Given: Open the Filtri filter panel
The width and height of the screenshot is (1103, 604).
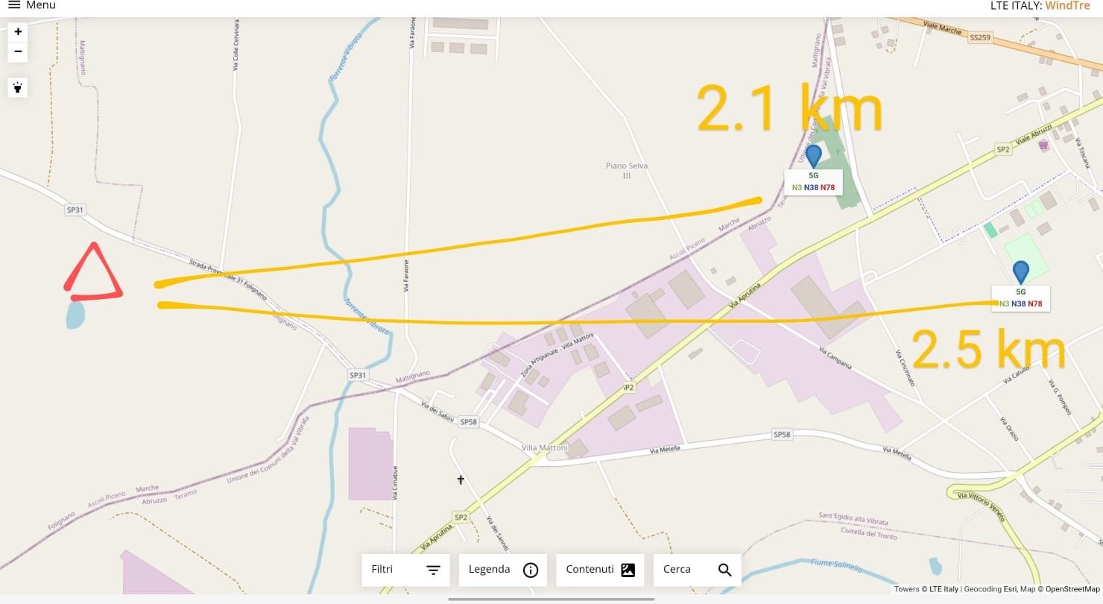Looking at the screenshot, I should pos(405,570).
